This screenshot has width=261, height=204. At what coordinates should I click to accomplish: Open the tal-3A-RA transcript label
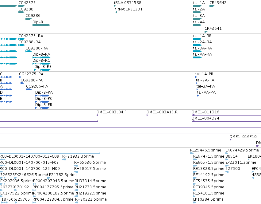(203, 48)
